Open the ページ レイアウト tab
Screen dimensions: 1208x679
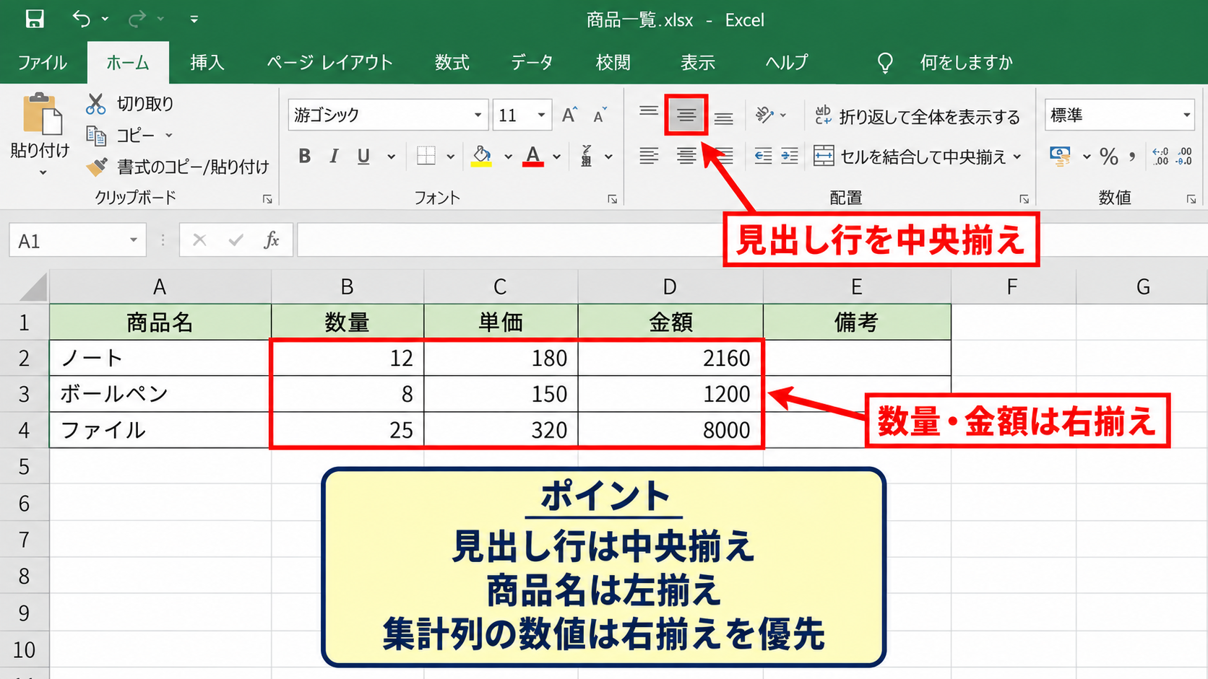pyautogui.click(x=329, y=63)
